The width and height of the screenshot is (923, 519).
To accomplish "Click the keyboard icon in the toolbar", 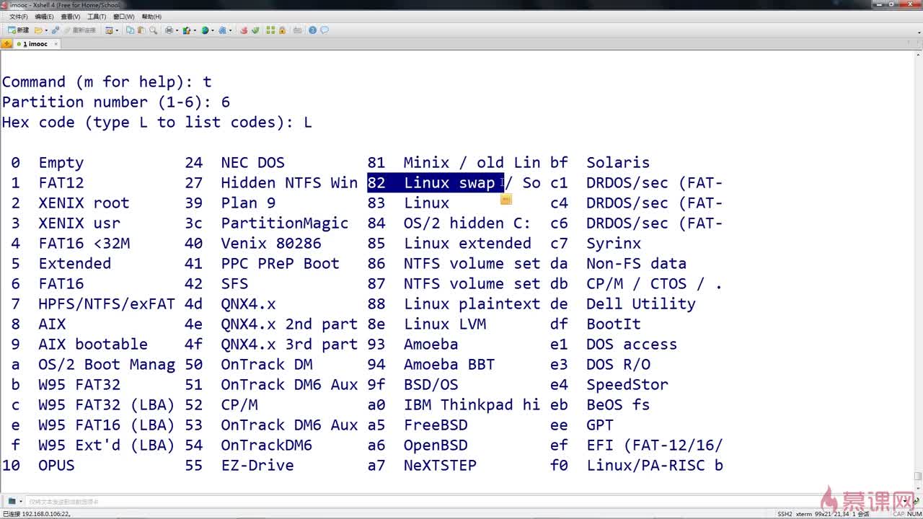I will 297,30.
